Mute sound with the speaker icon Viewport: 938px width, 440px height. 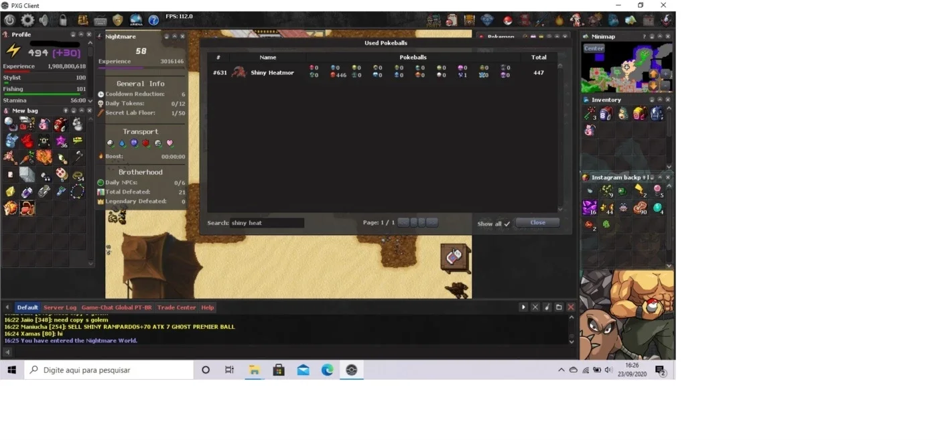45,21
